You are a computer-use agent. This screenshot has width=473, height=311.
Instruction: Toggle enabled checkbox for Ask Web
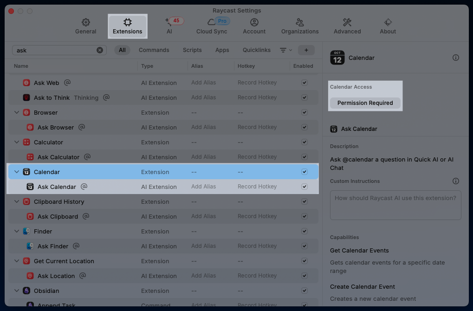click(305, 83)
